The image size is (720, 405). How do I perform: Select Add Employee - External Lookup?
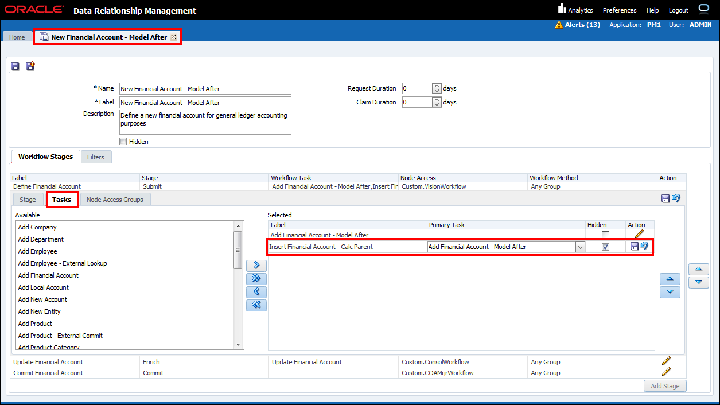[63, 263]
